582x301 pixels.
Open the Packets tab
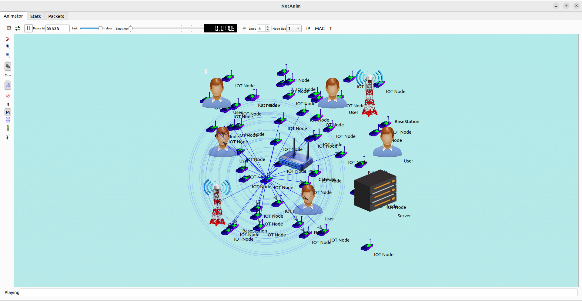[56, 16]
